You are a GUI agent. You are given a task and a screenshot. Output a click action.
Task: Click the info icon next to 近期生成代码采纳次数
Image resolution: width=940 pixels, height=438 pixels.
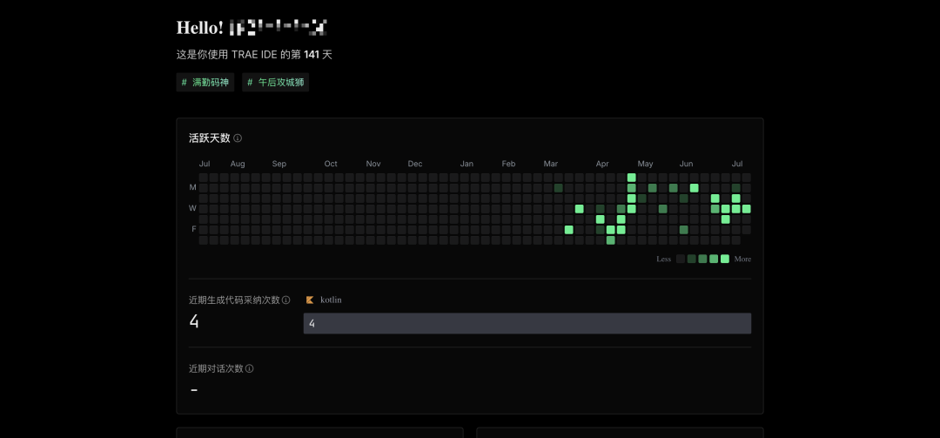point(285,300)
